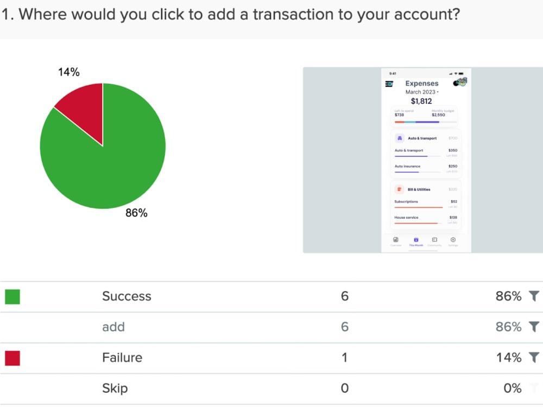Filter results by the add row
Screen dimensions: 543x407
[x=534, y=326]
